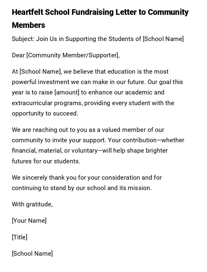Click the Heartfelt School Fundraising Letter heading
Viewport: 207px width, 272px height.
pyautogui.click(x=100, y=12)
